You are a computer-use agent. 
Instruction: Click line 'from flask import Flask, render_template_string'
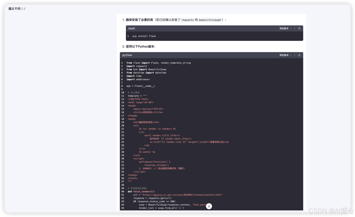[x=158, y=63]
